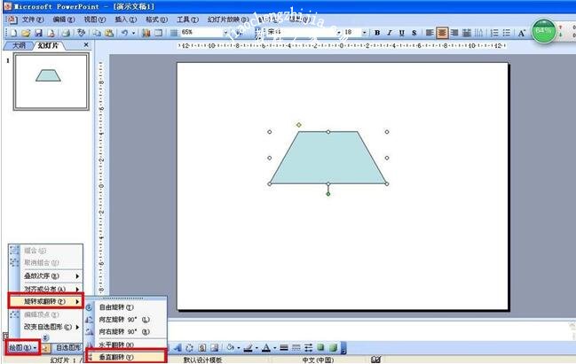Click the 绘图 Draw button
This screenshot has height=364, width=576.
pos(23,347)
